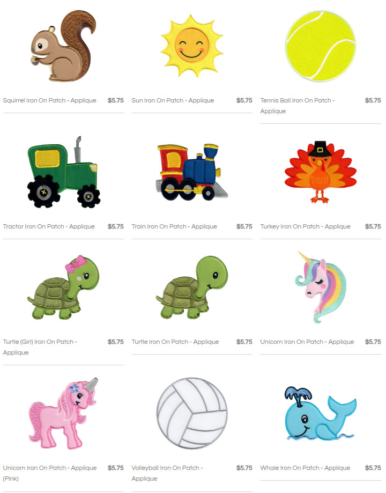This screenshot has height=493, width=386.
Task: Select Turtle (Girl) Iron On Patch title
Action: click(40, 347)
